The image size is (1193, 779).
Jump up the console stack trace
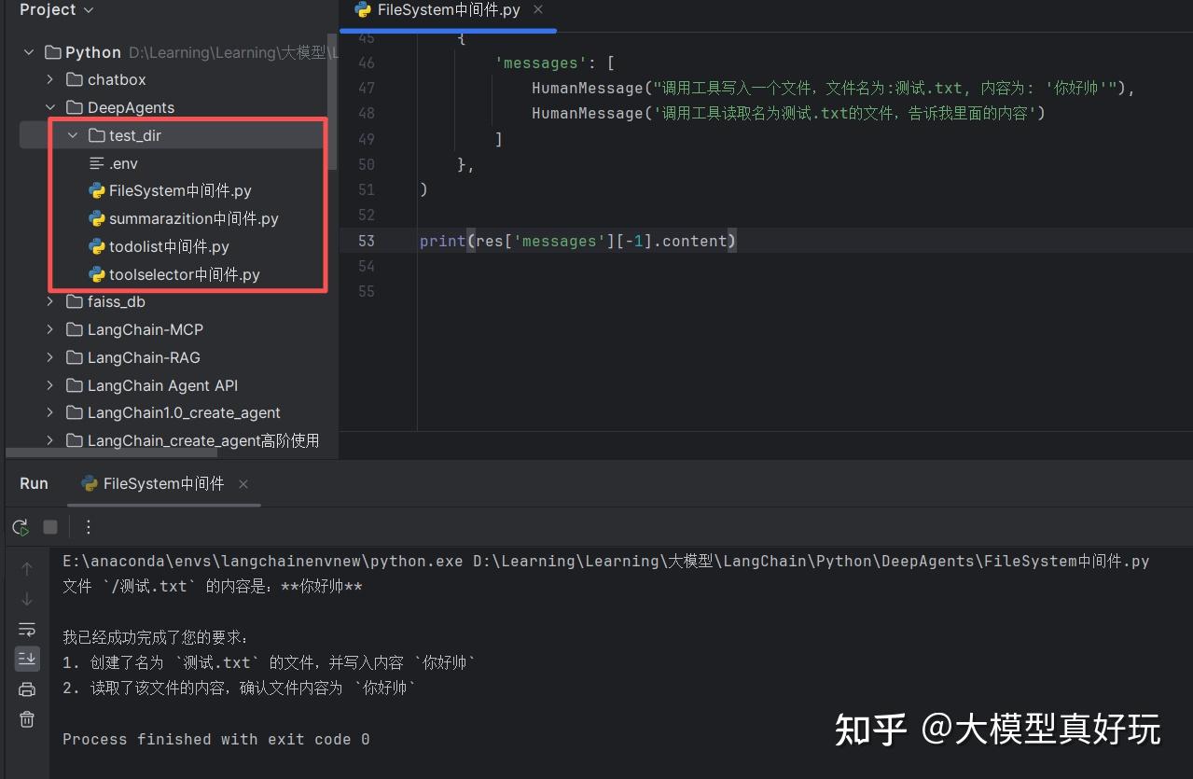pos(27,568)
